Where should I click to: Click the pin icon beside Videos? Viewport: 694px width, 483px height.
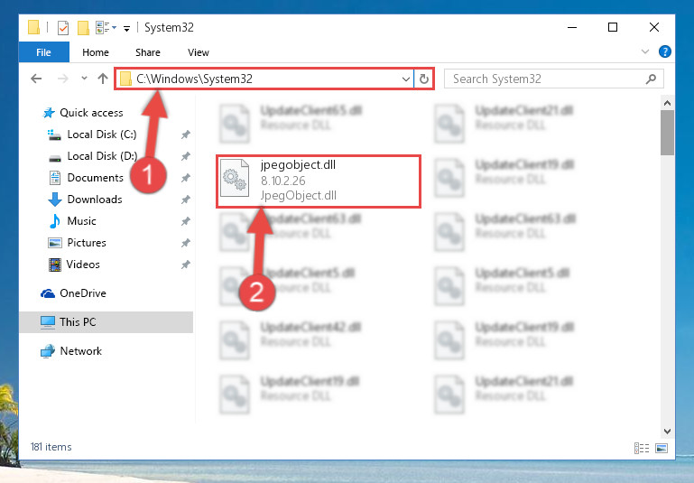click(x=185, y=265)
